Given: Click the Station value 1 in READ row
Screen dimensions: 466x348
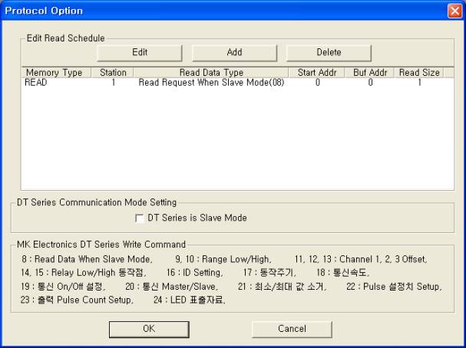Looking at the screenshot, I should coord(113,82).
